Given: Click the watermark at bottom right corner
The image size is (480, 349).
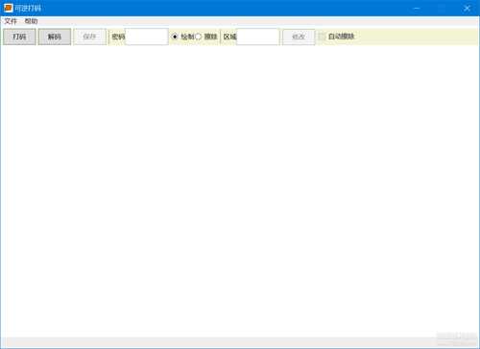Looking at the screenshot, I should [457, 338].
